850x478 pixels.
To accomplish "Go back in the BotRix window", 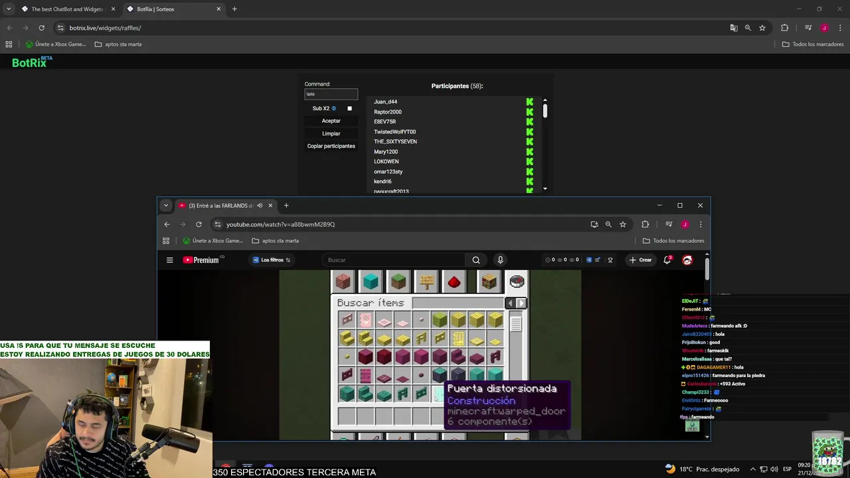I will 9,28.
